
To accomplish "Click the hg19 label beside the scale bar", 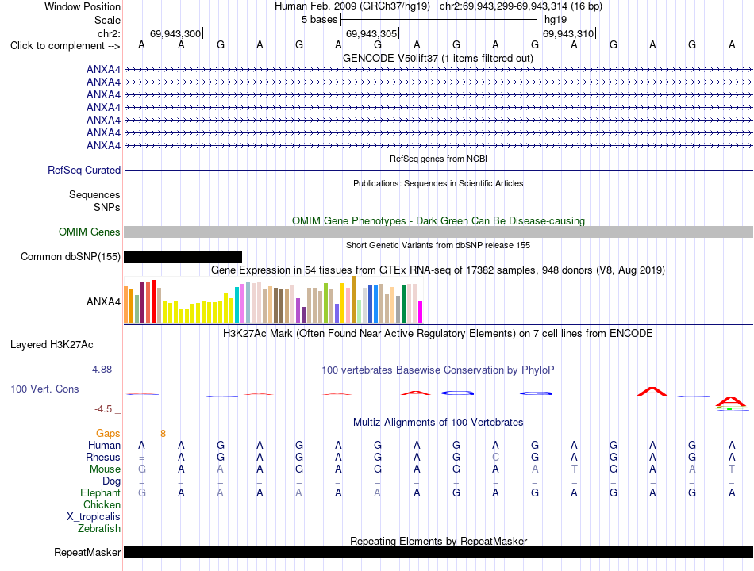I will pyautogui.click(x=556, y=20).
